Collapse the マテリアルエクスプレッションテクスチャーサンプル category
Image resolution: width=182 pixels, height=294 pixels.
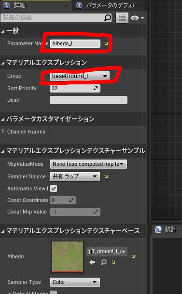[2, 151]
